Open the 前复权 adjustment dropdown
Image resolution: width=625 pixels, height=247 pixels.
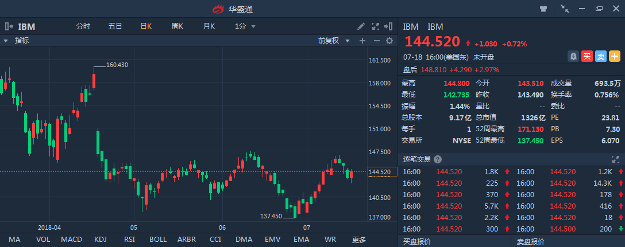pyautogui.click(x=332, y=41)
